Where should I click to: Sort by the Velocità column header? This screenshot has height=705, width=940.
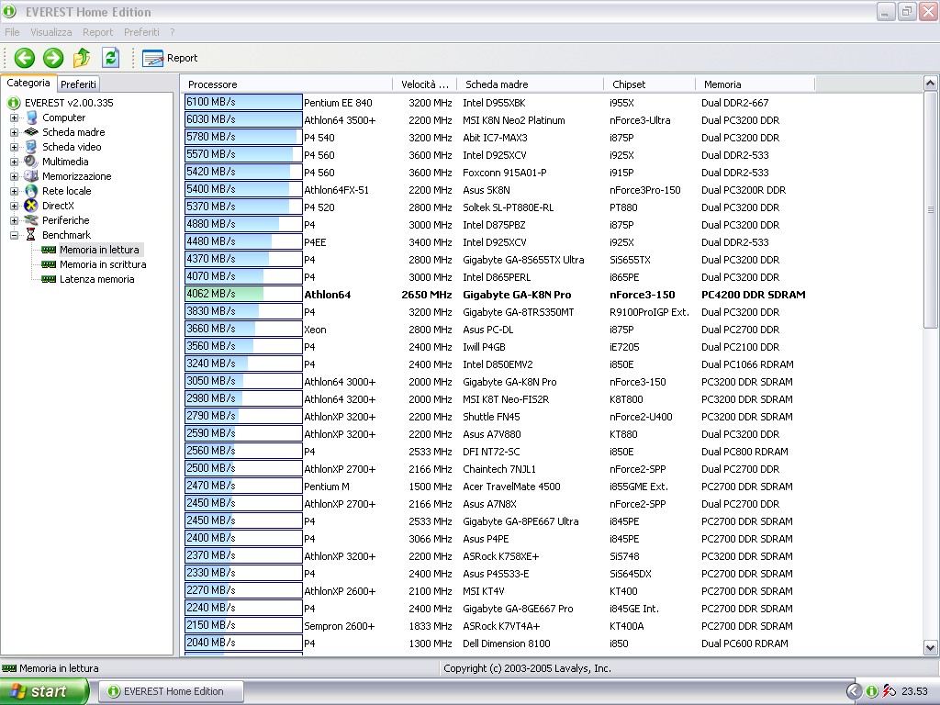click(x=425, y=84)
